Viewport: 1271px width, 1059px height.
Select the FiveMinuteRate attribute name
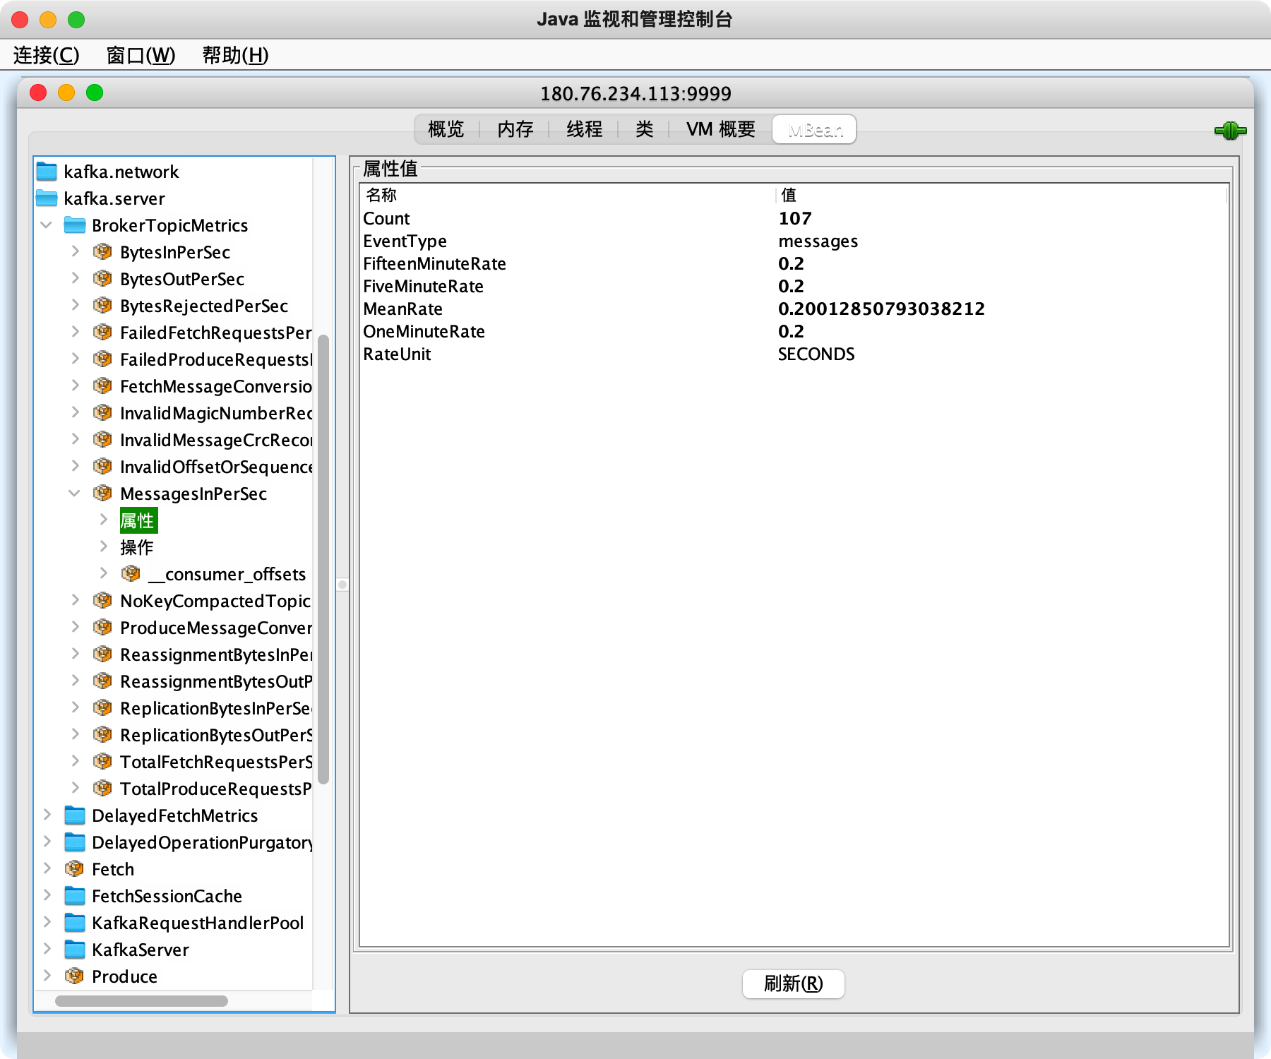[423, 286]
